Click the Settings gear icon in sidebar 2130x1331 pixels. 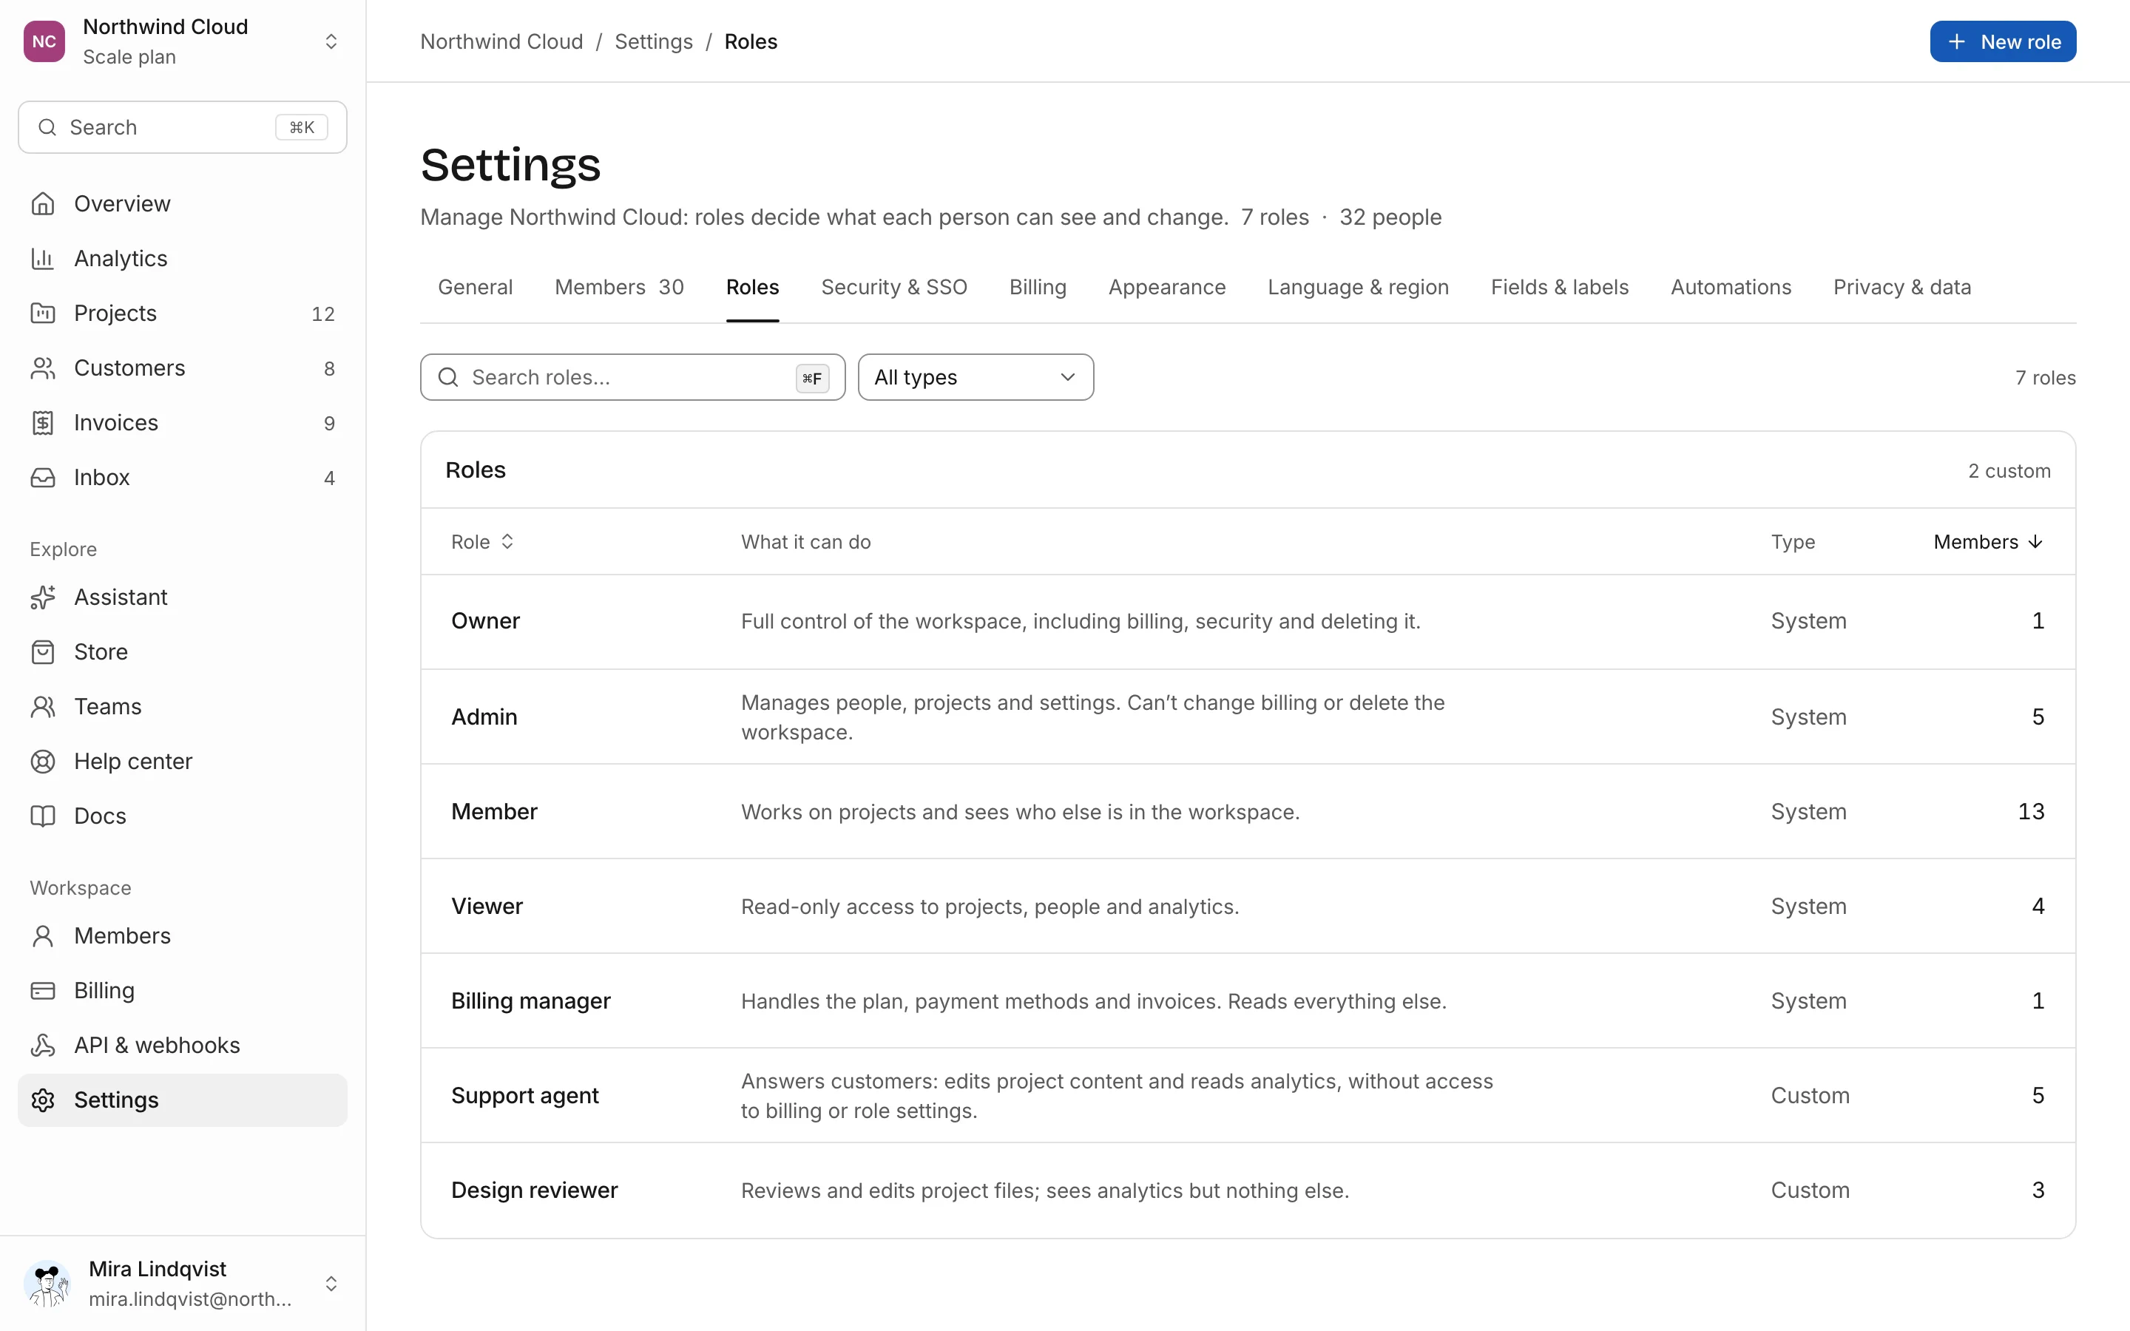pyautogui.click(x=42, y=1100)
